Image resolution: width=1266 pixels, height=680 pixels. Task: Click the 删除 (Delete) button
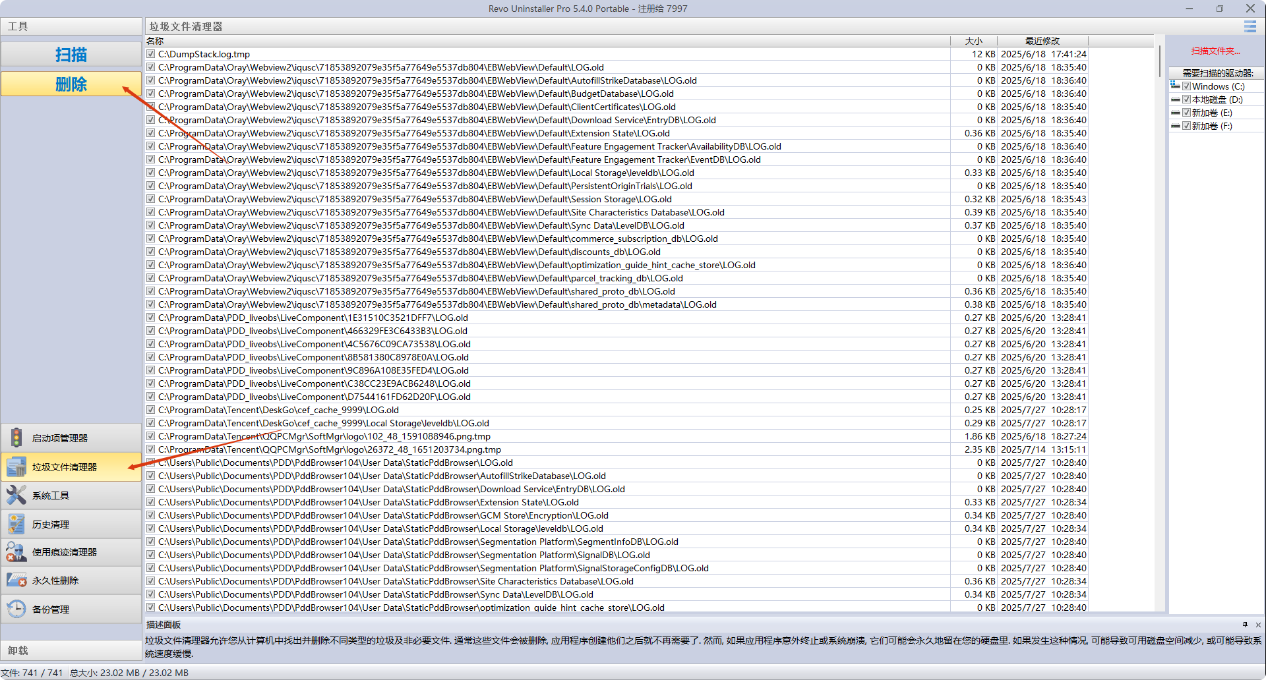coord(71,84)
